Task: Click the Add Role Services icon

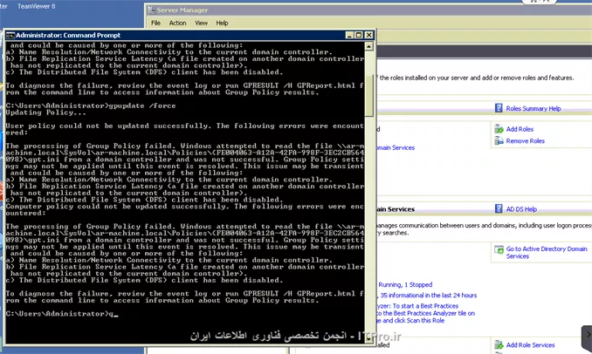Action: coord(499,344)
